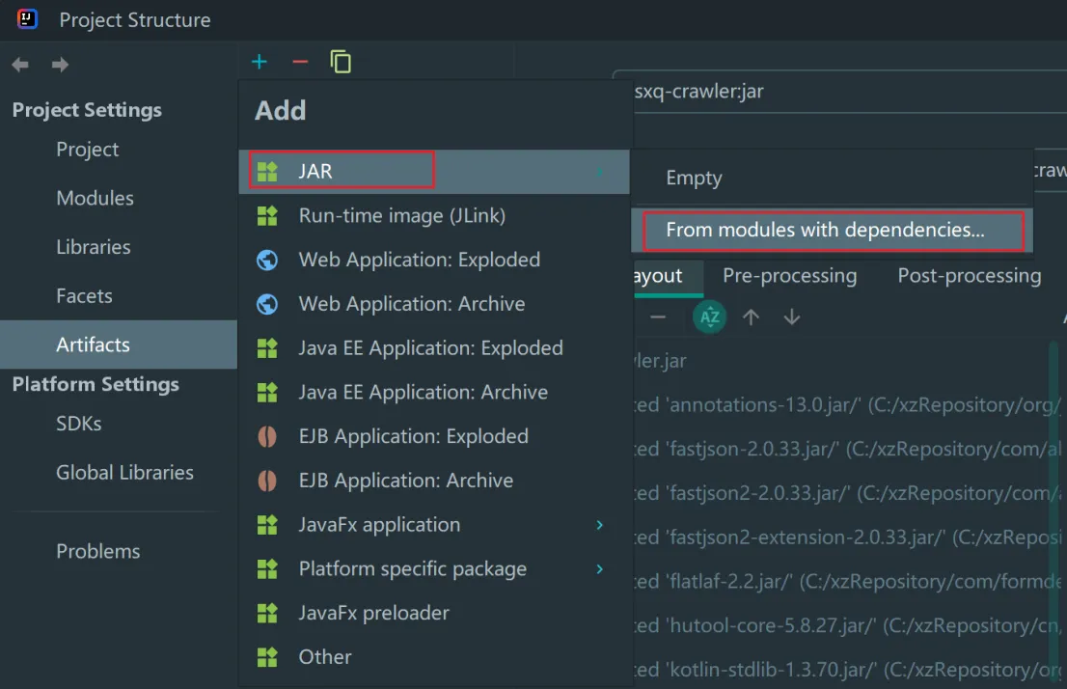Viewport: 1067px width, 689px height.
Task: Click the Web Application: Archive globe icon
Action: point(267,304)
